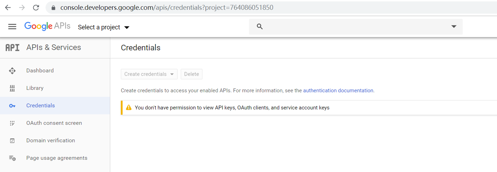The height and width of the screenshot is (172, 497).
Task: Click the Dashboard icon in sidebar
Action: 12,71
